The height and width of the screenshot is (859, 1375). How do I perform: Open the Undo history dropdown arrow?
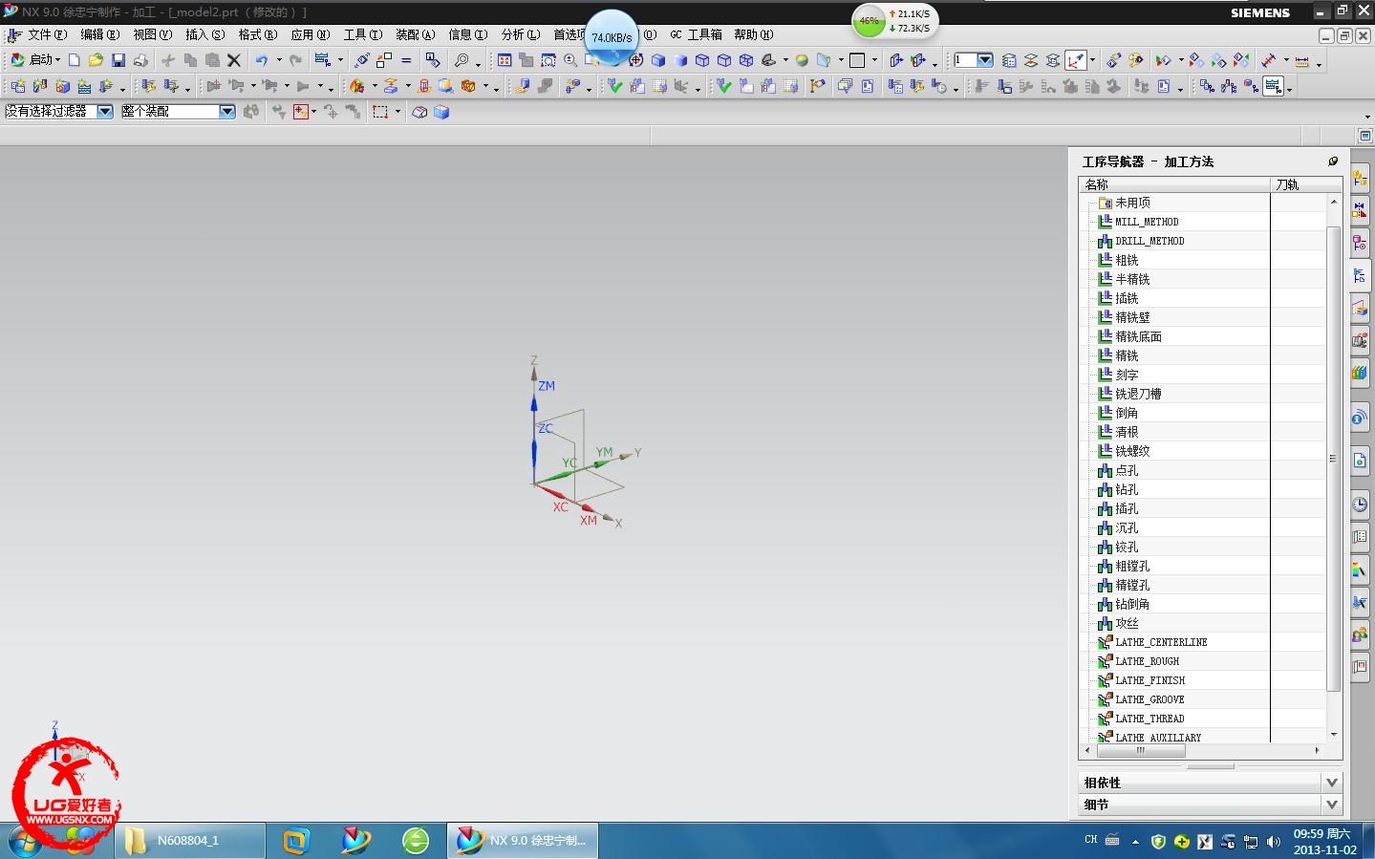tap(279, 60)
